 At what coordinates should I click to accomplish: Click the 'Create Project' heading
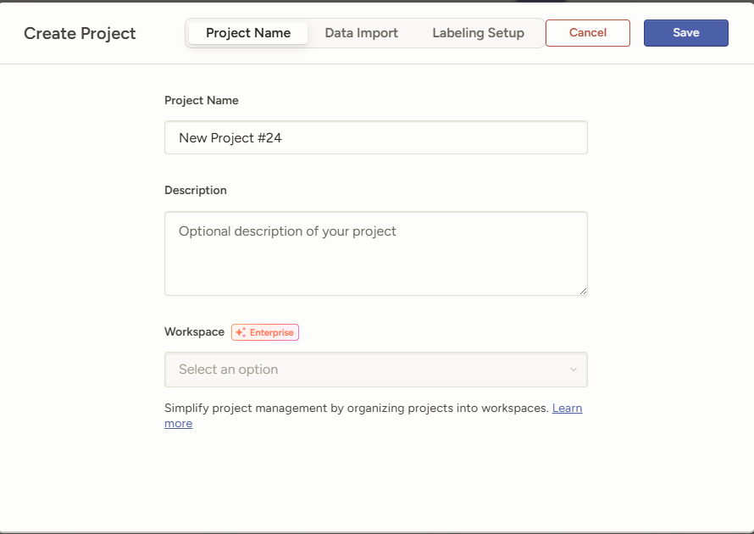click(80, 33)
